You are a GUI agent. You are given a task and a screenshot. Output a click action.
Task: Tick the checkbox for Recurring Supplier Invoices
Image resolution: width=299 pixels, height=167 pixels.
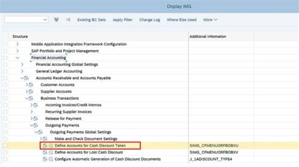[5, 112]
